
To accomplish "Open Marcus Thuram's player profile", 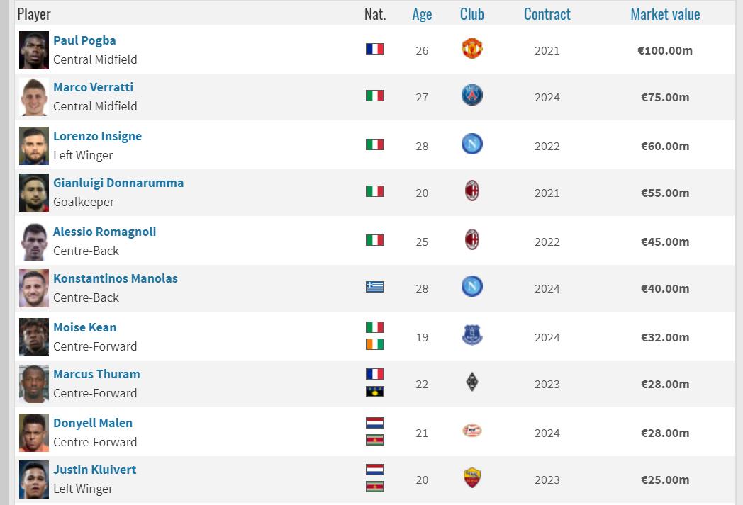I will coord(96,374).
